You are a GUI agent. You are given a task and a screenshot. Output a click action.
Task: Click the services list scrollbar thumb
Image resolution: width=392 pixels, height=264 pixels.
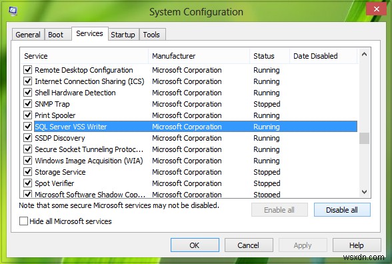[x=364, y=138]
